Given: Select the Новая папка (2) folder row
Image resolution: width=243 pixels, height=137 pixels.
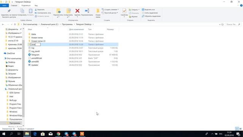Looking at the screenshot, I should pyautogui.click(x=73, y=41).
